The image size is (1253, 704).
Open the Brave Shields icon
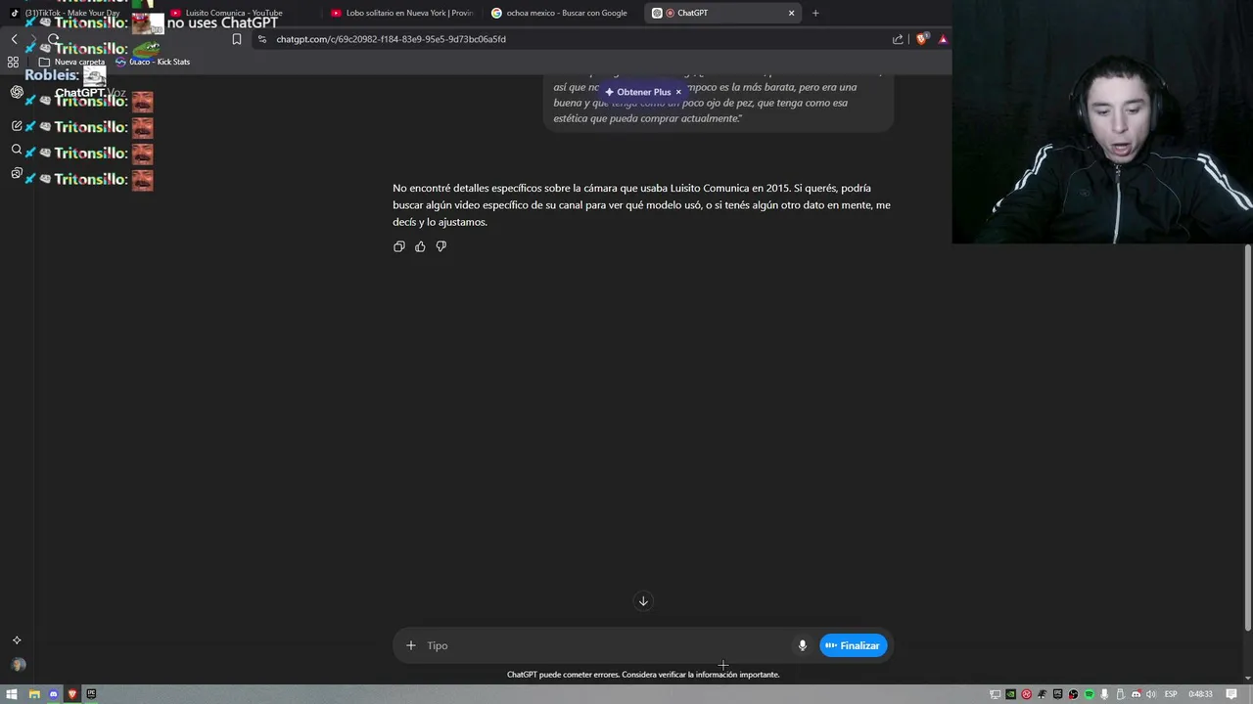click(922, 39)
